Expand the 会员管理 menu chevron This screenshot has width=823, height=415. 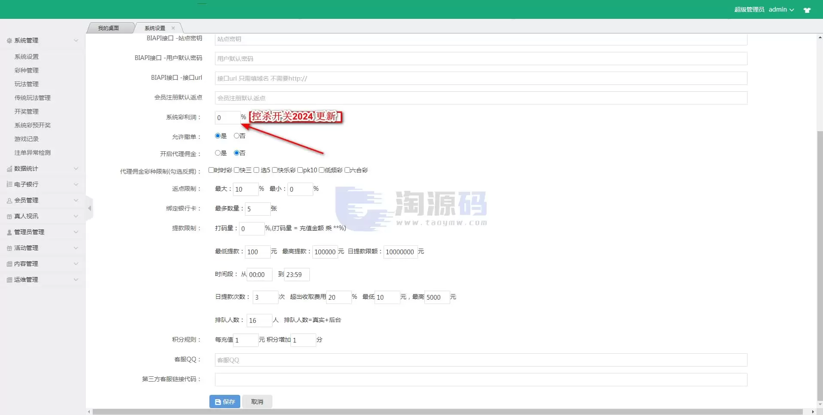[76, 200]
